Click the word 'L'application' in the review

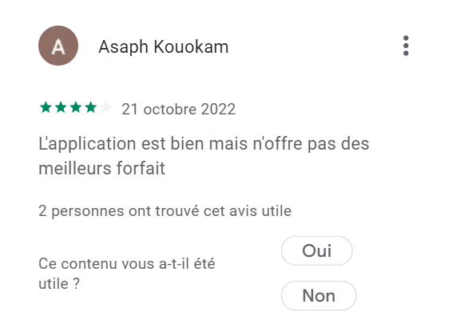[87, 144]
